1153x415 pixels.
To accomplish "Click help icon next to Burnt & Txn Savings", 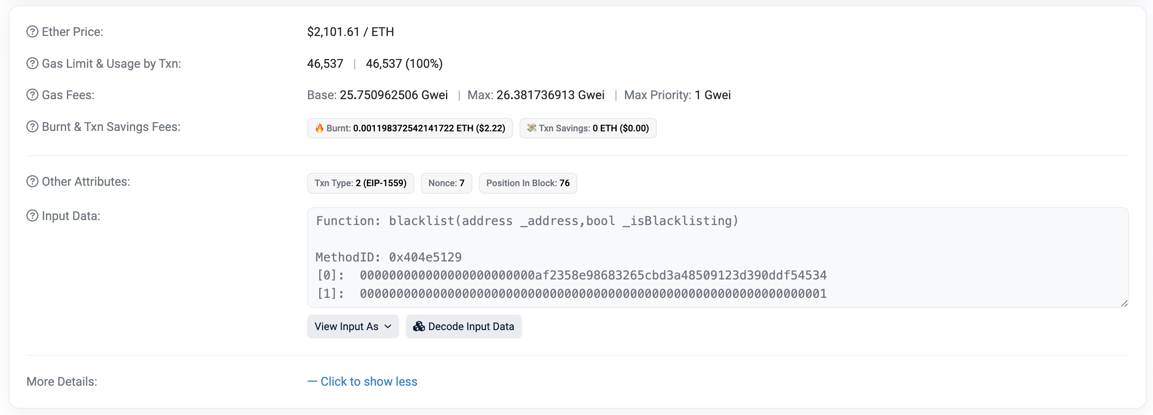I will pyautogui.click(x=32, y=127).
